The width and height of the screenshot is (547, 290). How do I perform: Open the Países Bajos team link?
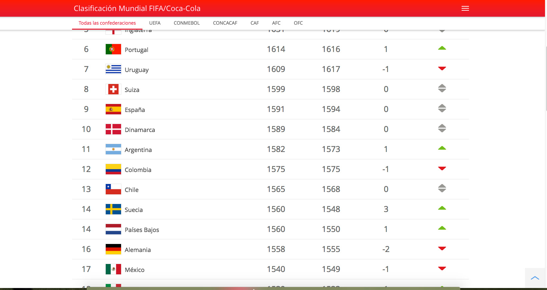(142, 230)
